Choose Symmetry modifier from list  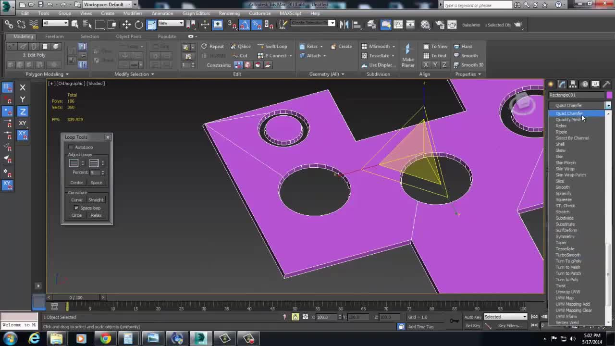pos(565,236)
